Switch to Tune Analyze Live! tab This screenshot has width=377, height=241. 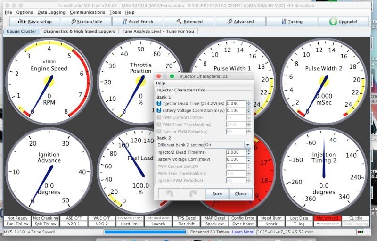[x=158, y=31]
